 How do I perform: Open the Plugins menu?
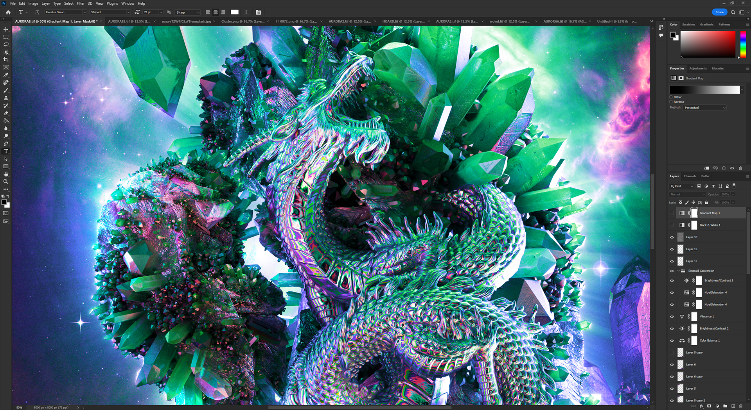tap(112, 4)
